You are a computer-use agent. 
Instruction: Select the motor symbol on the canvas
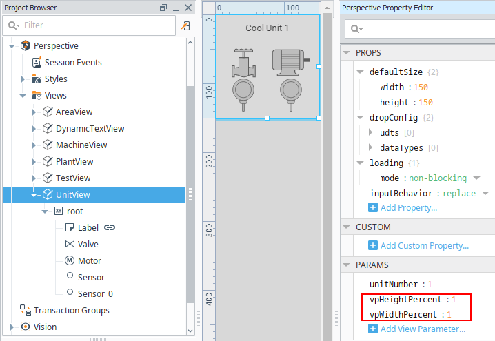290,62
